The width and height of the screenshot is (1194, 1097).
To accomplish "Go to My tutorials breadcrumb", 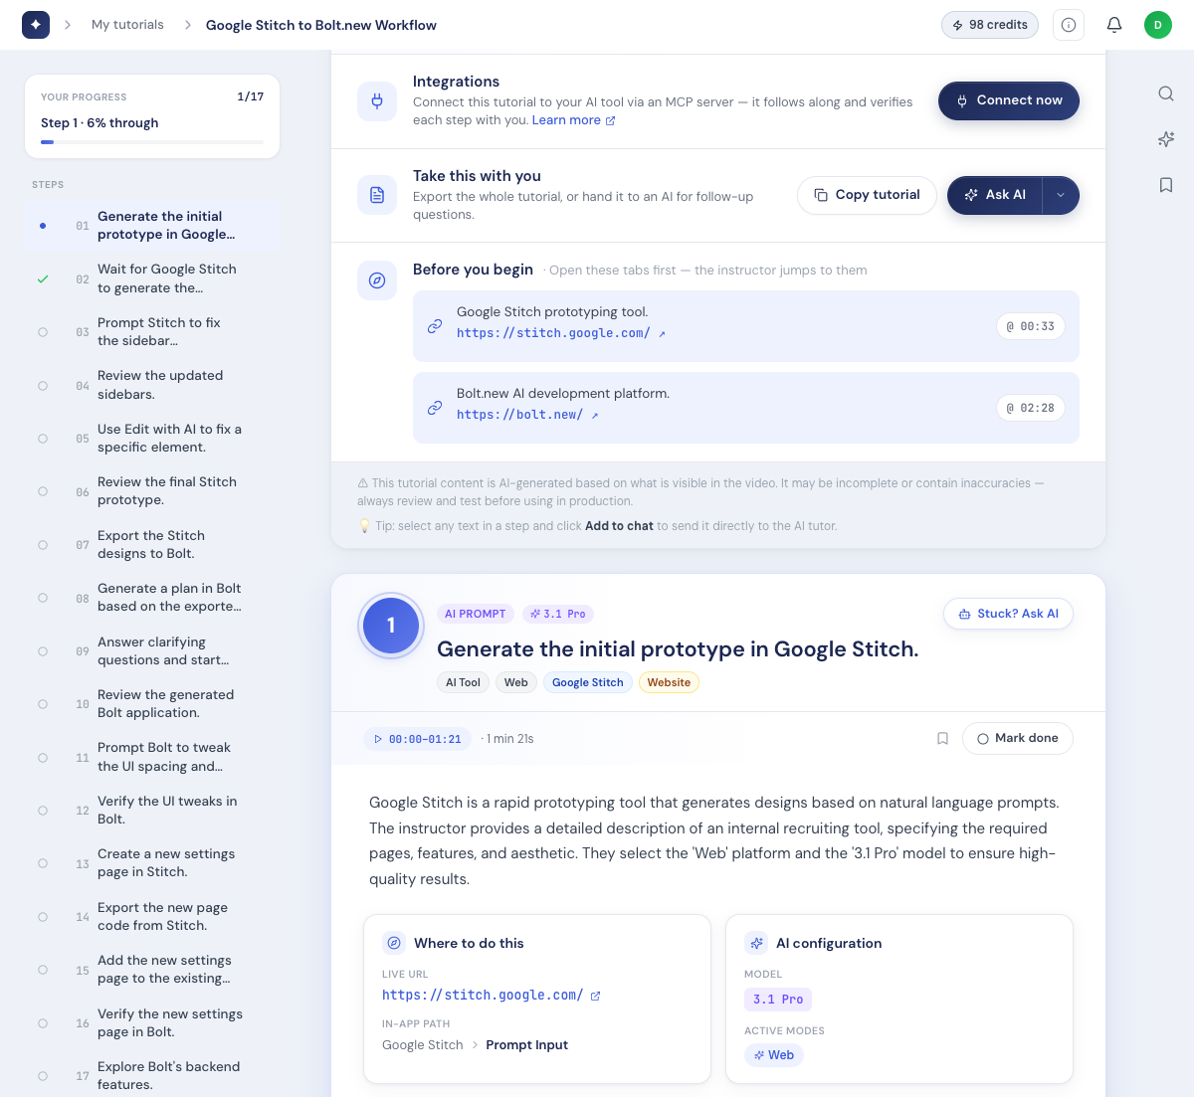I will [127, 25].
